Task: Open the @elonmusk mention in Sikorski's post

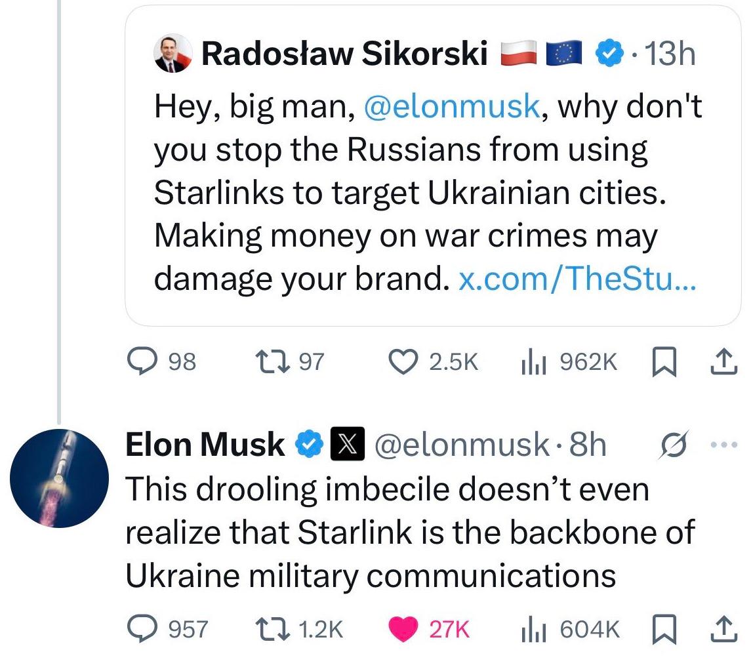Action: (450, 107)
